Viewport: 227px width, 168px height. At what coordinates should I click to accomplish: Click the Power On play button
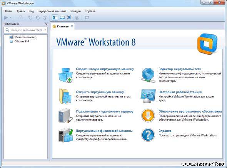pos(6,18)
